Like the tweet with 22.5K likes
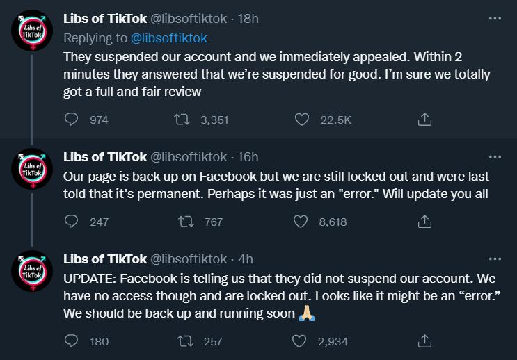This screenshot has height=360, width=517. click(302, 120)
